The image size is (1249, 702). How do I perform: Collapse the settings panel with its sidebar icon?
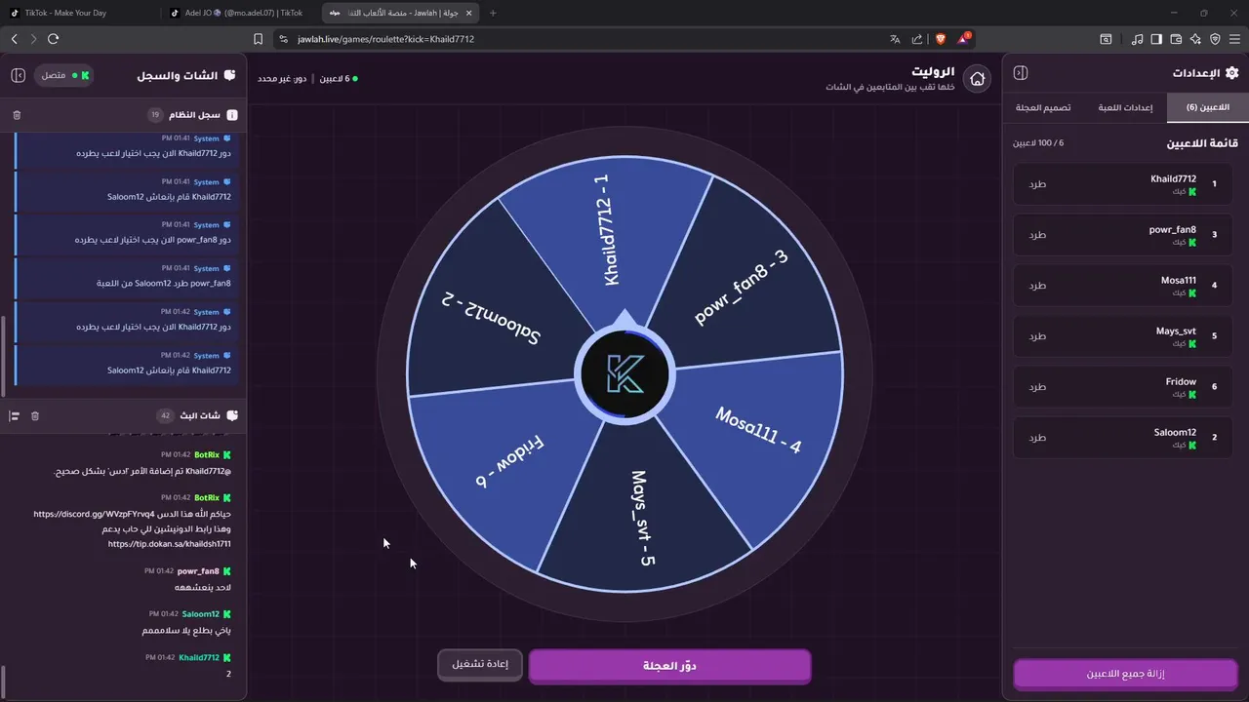(1021, 73)
